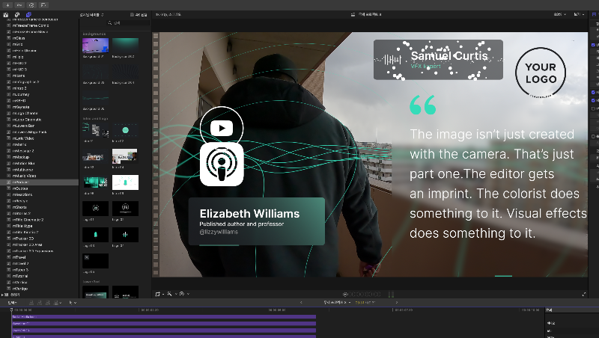Go forward in timeline history

point(397,303)
